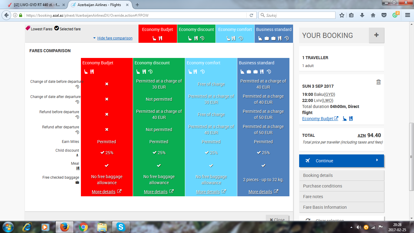Open a new browser tab
Viewport: 414px width, 233px height.
coord(137,5)
